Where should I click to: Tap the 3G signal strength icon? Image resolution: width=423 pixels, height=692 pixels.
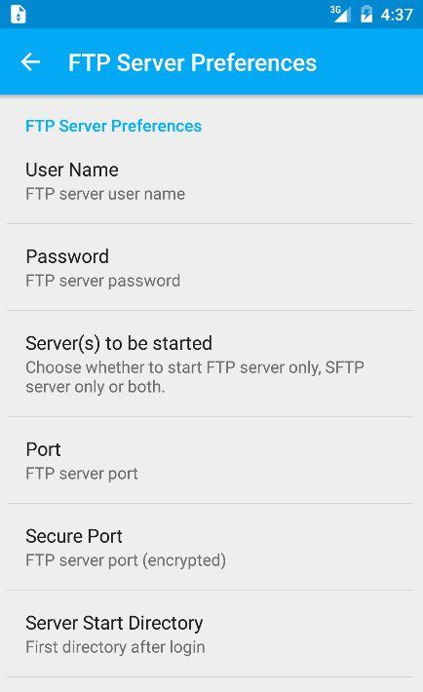pyautogui.click(x=340, y=14)
